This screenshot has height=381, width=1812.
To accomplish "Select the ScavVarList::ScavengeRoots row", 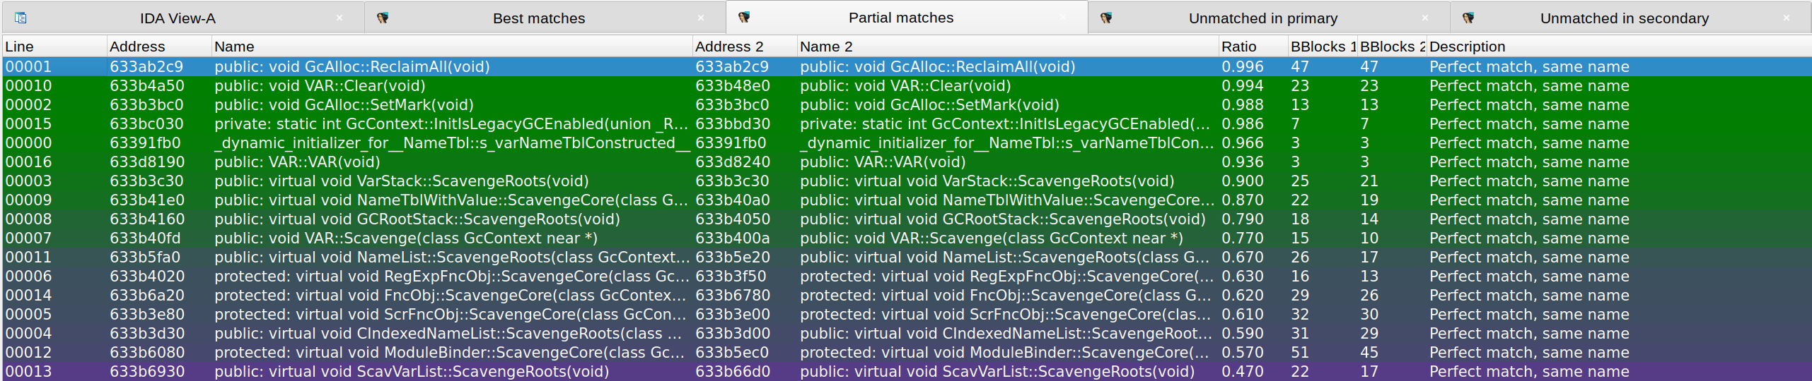I will point(411,372).
